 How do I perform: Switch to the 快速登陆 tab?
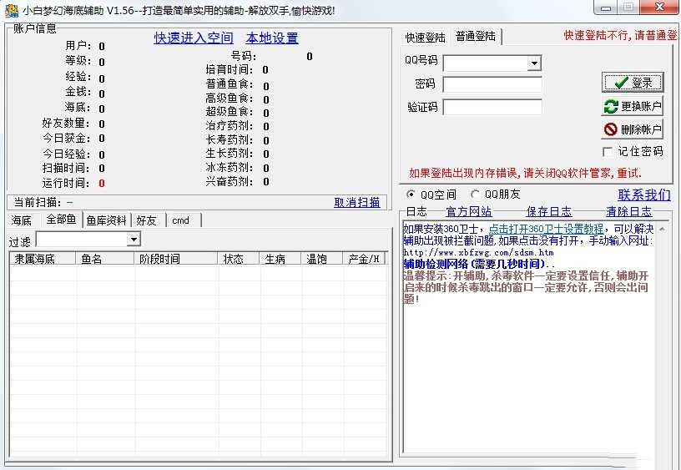(x=425, y=38)
